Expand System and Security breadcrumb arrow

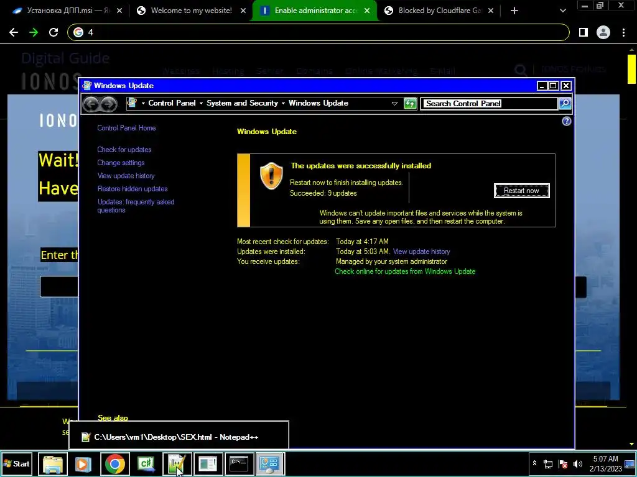[x=283, y=104]
